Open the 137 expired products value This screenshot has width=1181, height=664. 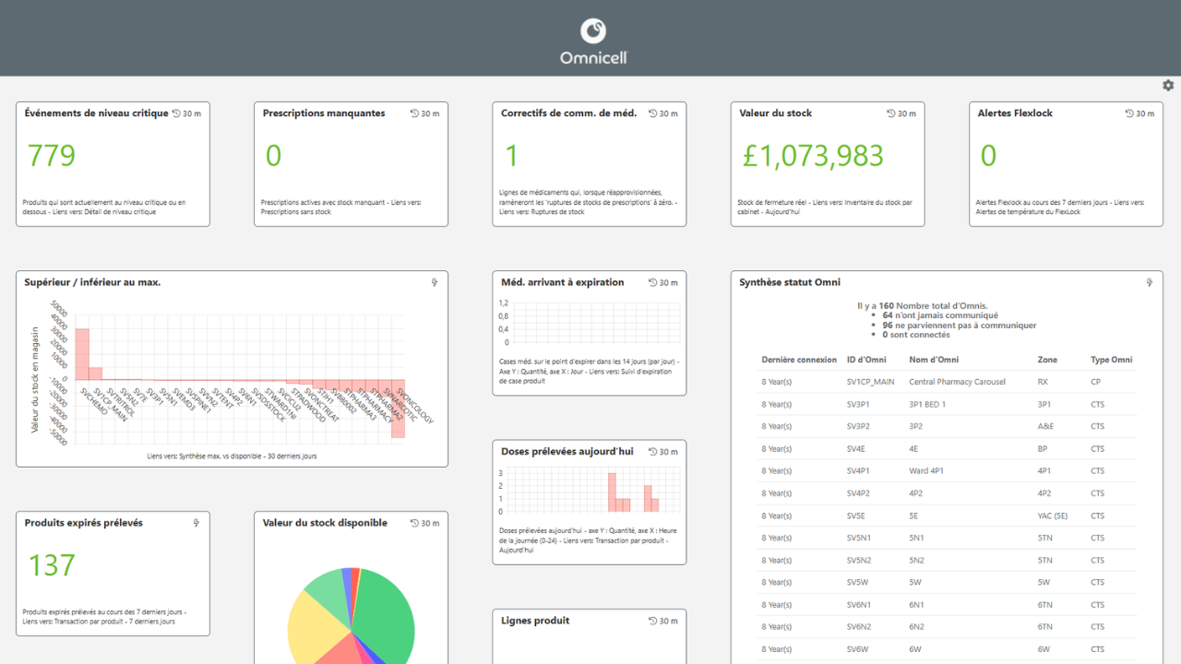(x=52, y=565)
